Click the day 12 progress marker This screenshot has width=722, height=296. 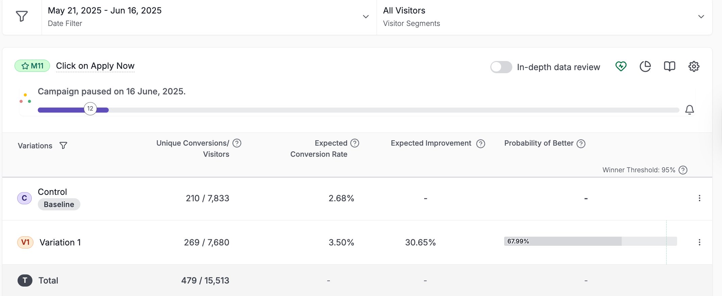point(90,109)
